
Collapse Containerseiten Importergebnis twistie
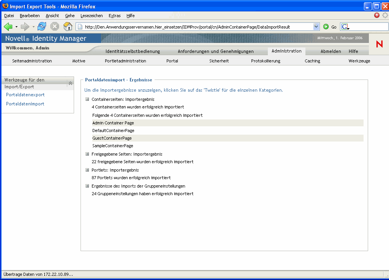pos(87,99)
